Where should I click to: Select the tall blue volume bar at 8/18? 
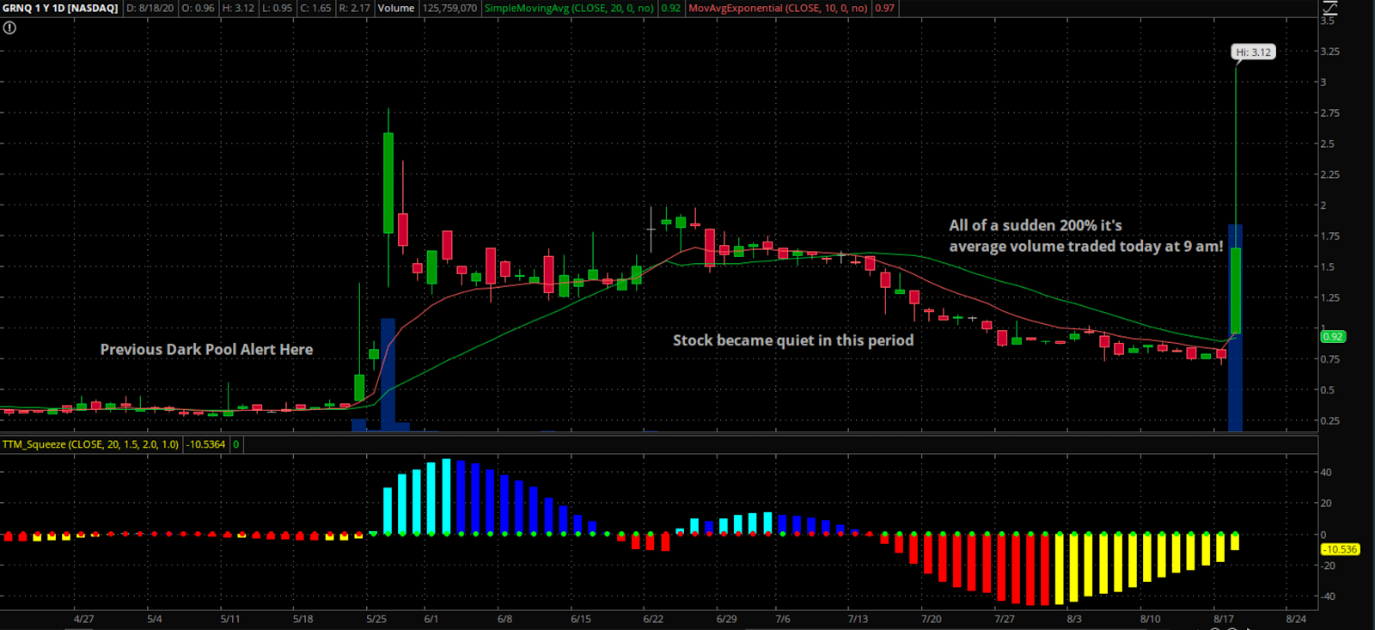coord(1235,327)
